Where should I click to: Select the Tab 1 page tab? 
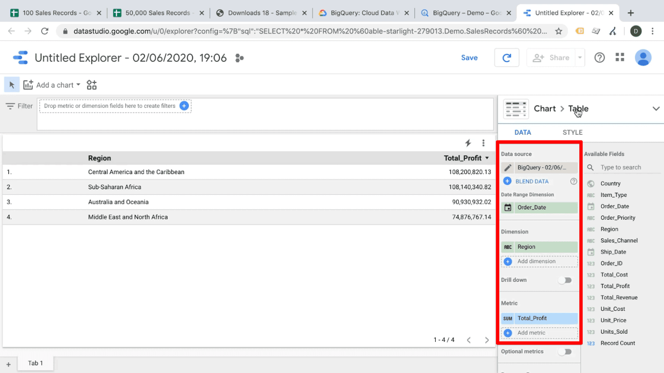[35, 363]
